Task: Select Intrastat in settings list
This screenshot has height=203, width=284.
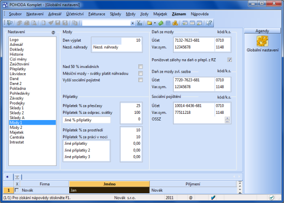Action: coord(33,142)
